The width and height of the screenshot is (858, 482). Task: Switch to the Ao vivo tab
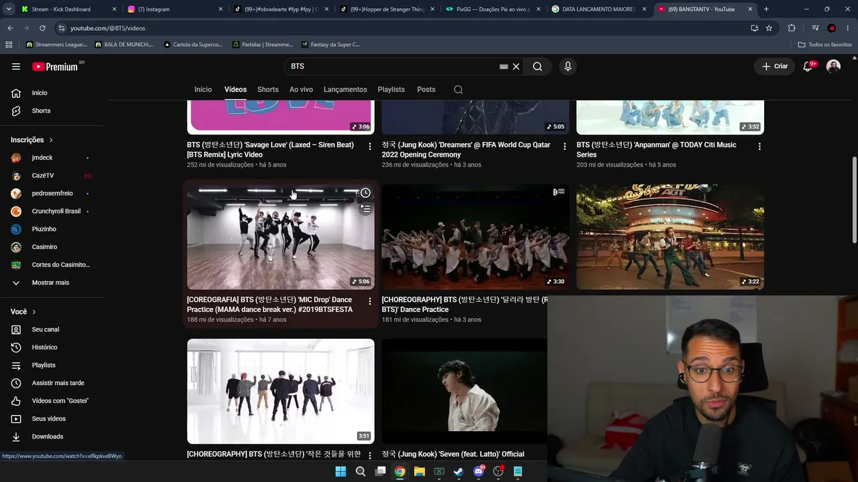click(x=301, y=89)
